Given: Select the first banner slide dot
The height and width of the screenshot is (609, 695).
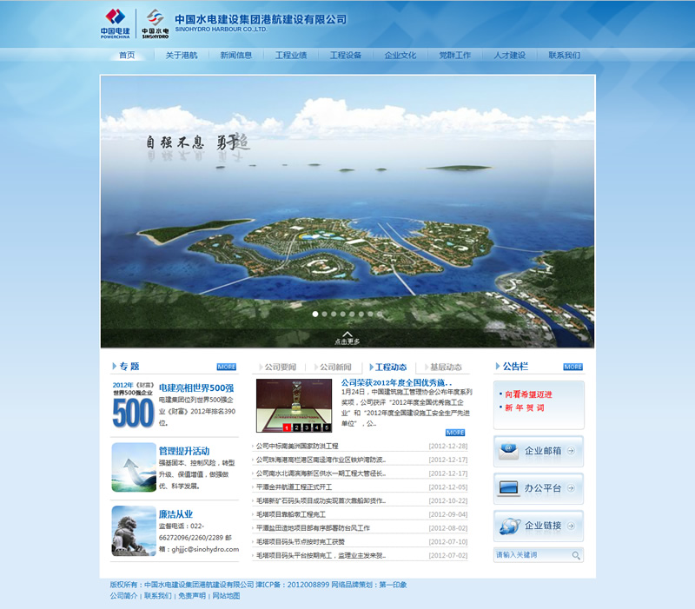Looking at the screenshot, I should (315, 314).
